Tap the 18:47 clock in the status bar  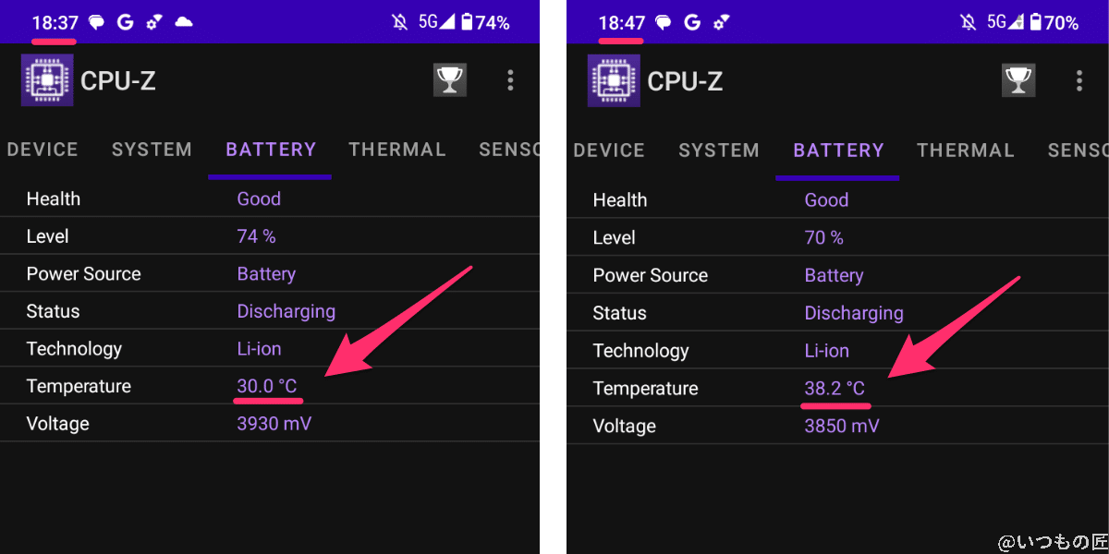point(621,22)
